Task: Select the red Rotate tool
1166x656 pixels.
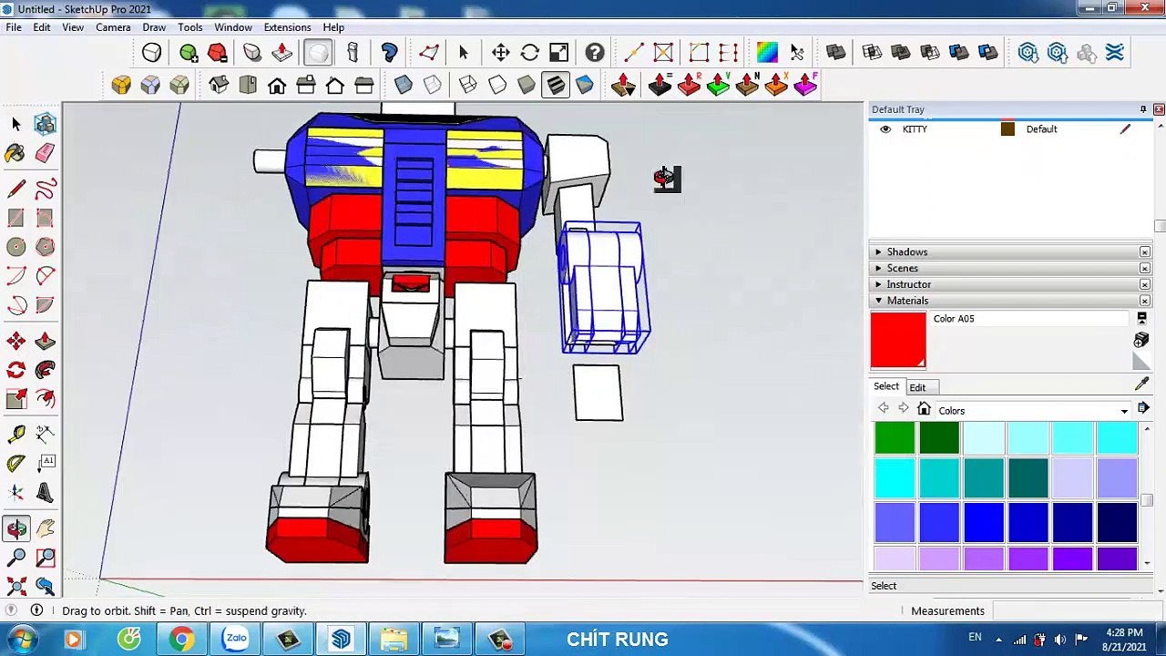Action: click(15, 370)
